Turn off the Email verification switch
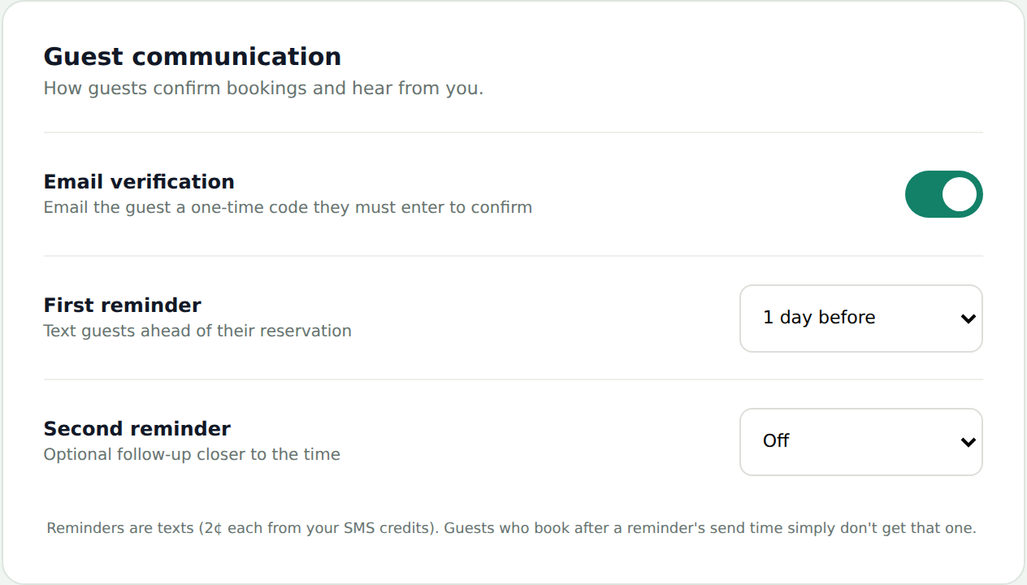Viewport: 1027px width, 585px height. tap(943, 194)
